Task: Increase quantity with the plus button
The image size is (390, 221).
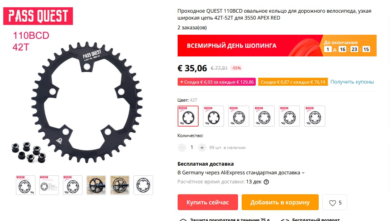Action: click(202, 148)
